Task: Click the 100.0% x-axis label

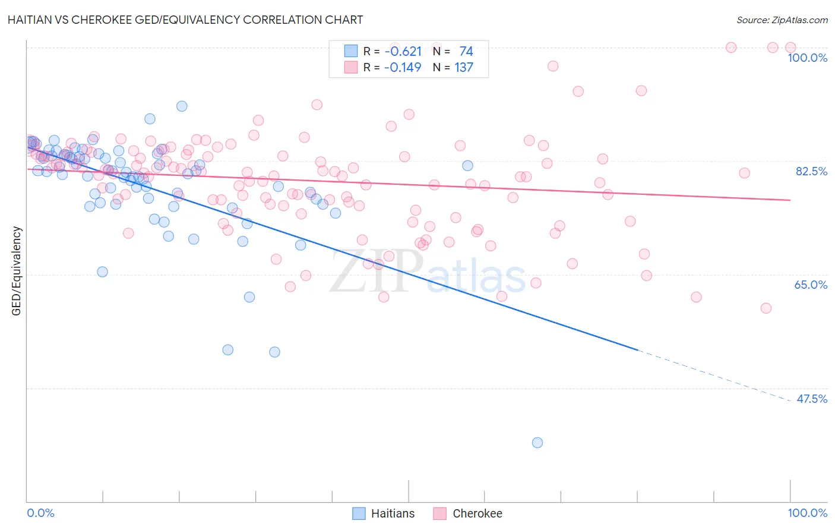Action: 807,513
